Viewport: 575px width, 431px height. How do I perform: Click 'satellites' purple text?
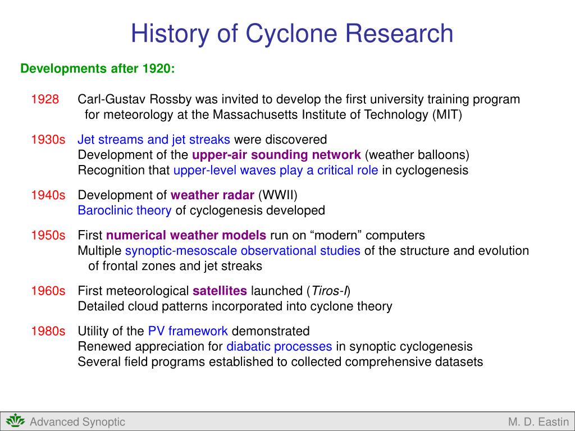220,291
